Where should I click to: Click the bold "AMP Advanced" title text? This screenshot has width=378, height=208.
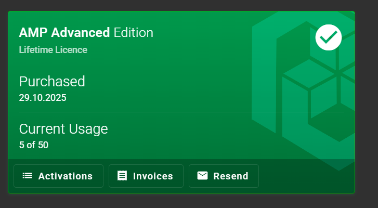(64, 33)
